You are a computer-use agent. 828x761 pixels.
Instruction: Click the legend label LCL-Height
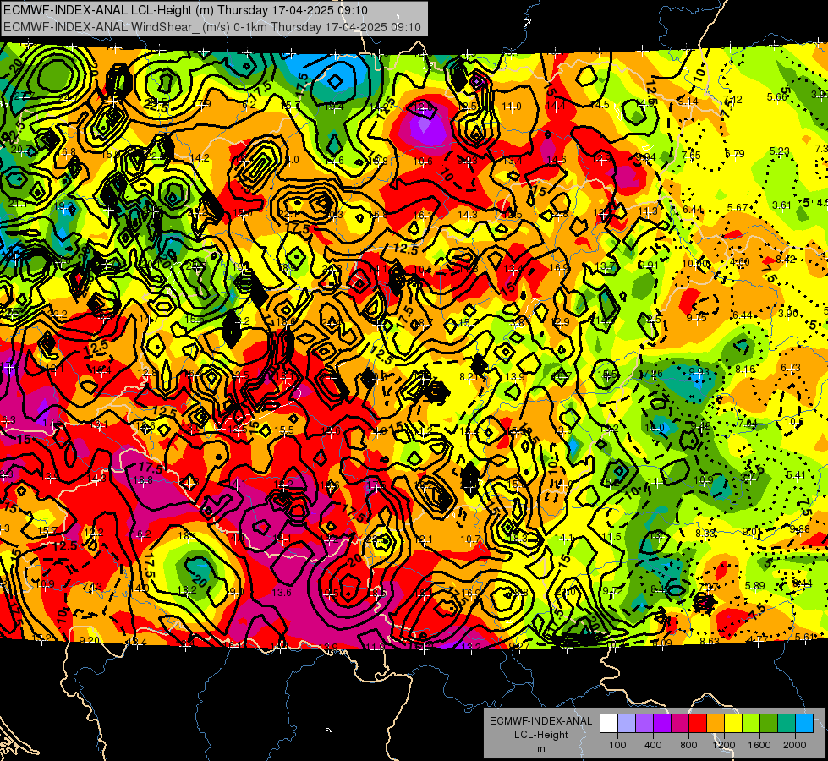click(540, 735)
